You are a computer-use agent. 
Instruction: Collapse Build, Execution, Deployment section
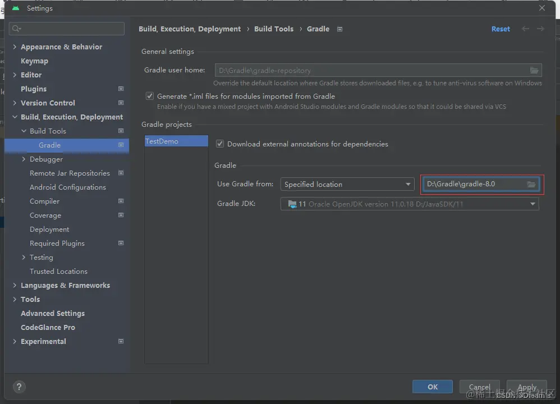[15, 117]
